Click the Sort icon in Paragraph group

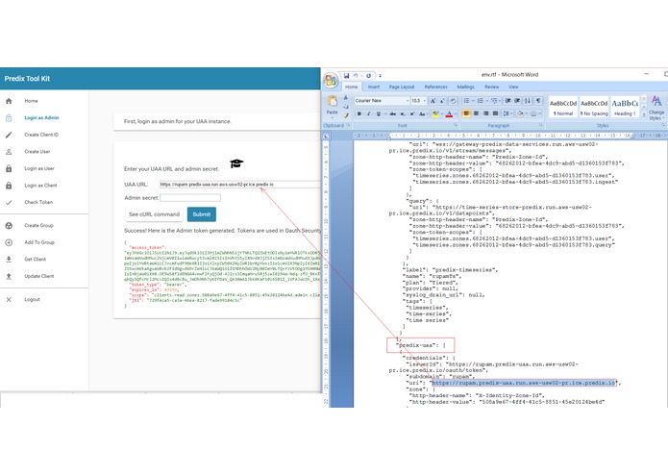point(528,101)
